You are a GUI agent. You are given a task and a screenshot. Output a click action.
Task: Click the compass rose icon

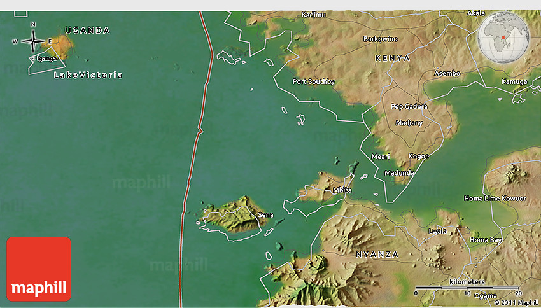[33, 41]
